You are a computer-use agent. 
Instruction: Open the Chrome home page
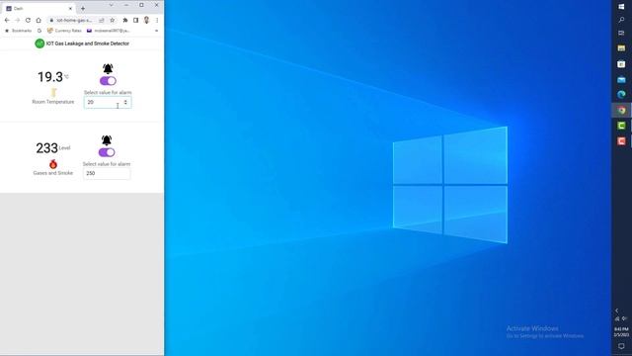point(39,20)
